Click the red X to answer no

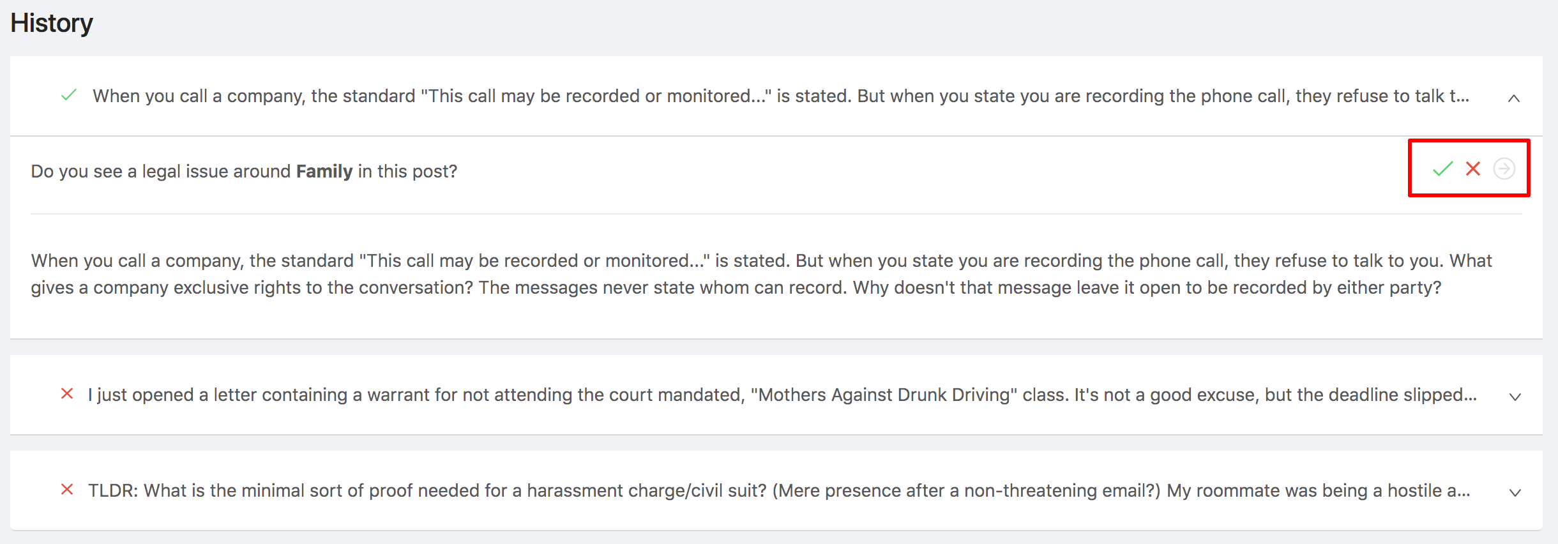coord(1473,169)
